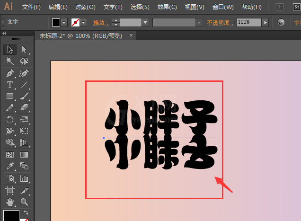Select the Shape Builder tool
Viewport: 301px width, 221px height.
(10, 142)
